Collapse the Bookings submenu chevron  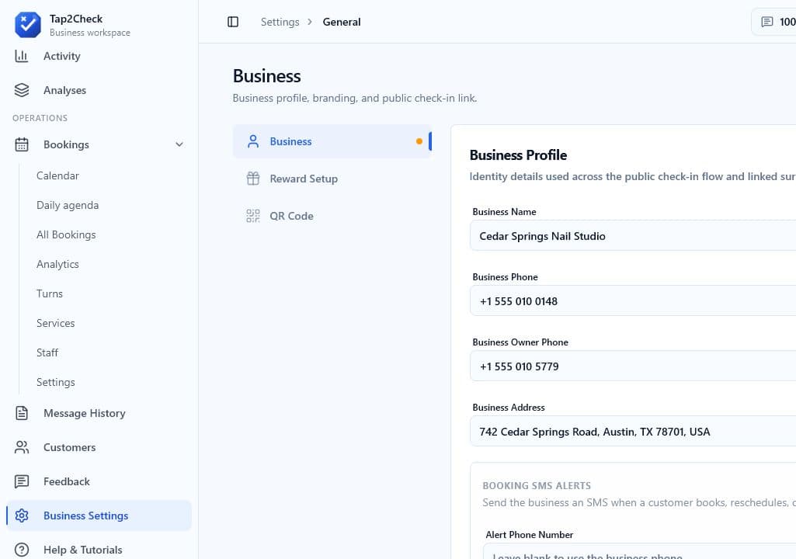pyautogui.click(x=179, y=144)
